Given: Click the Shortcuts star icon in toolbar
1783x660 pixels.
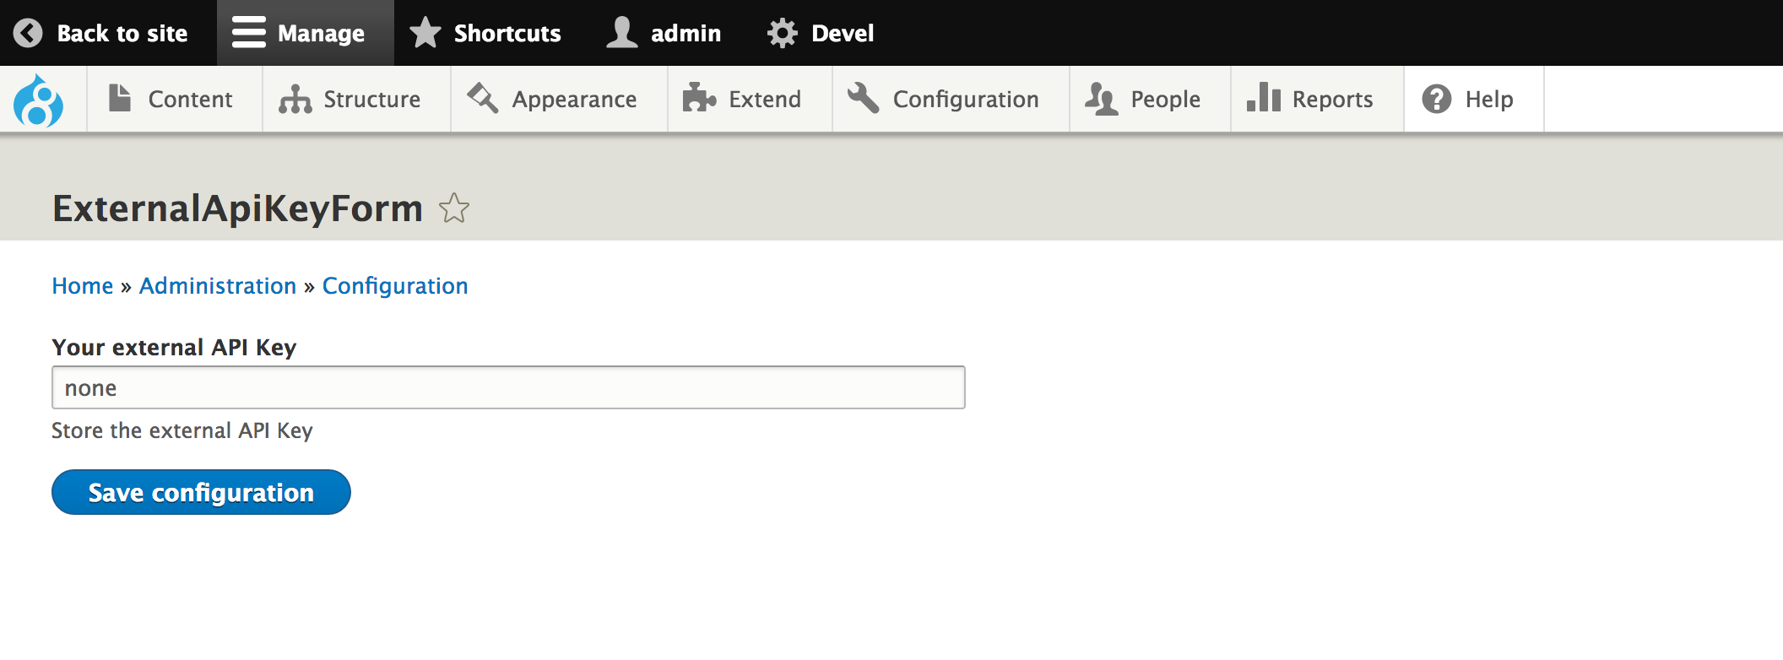Looking at the screenshot, I should pos(425,33).
